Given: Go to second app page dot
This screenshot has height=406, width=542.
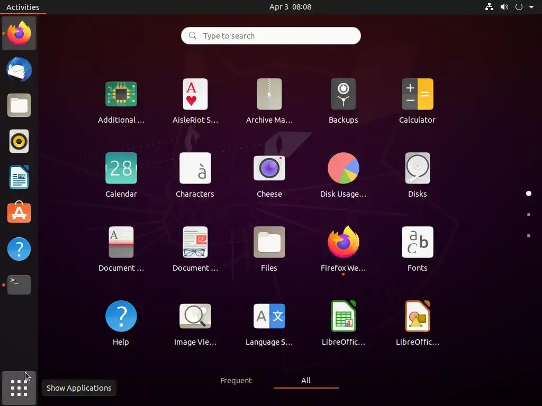Looking at the screenshot, I should pyautogui.click(x=529, y=215).
